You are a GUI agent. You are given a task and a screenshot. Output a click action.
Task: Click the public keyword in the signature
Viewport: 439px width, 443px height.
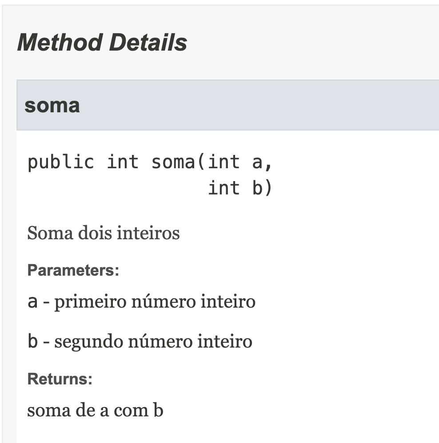click(x=61, y=162)
